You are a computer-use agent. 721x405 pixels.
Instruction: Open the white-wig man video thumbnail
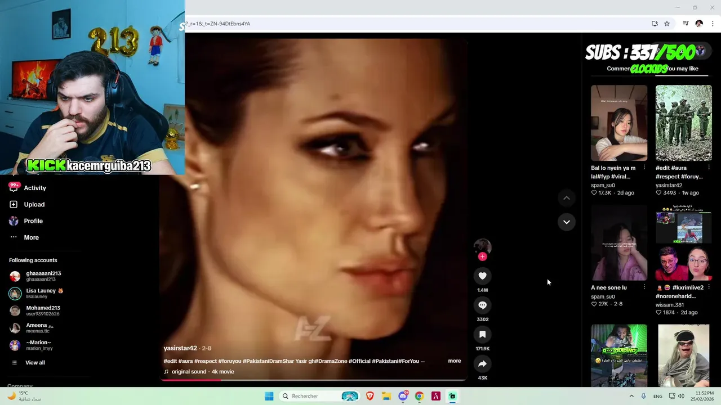pyautogui.click(x=683, y=355)
